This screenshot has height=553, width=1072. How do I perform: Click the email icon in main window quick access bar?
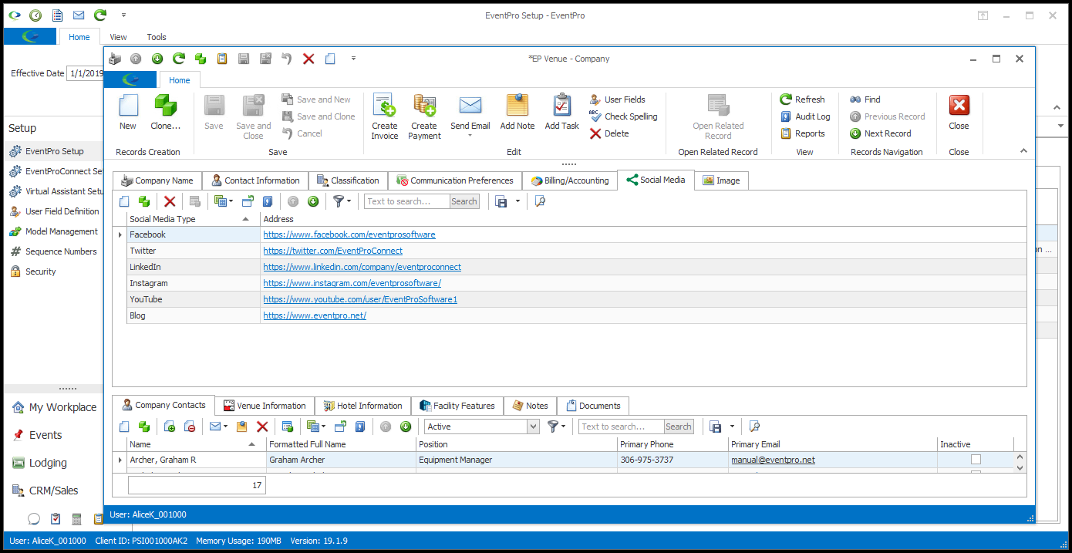[79, 15]
